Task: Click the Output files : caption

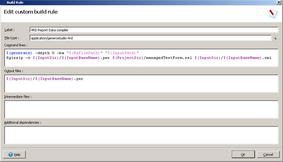Action: (14, 71)
